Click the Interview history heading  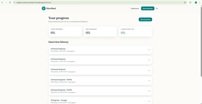point(58,42)
